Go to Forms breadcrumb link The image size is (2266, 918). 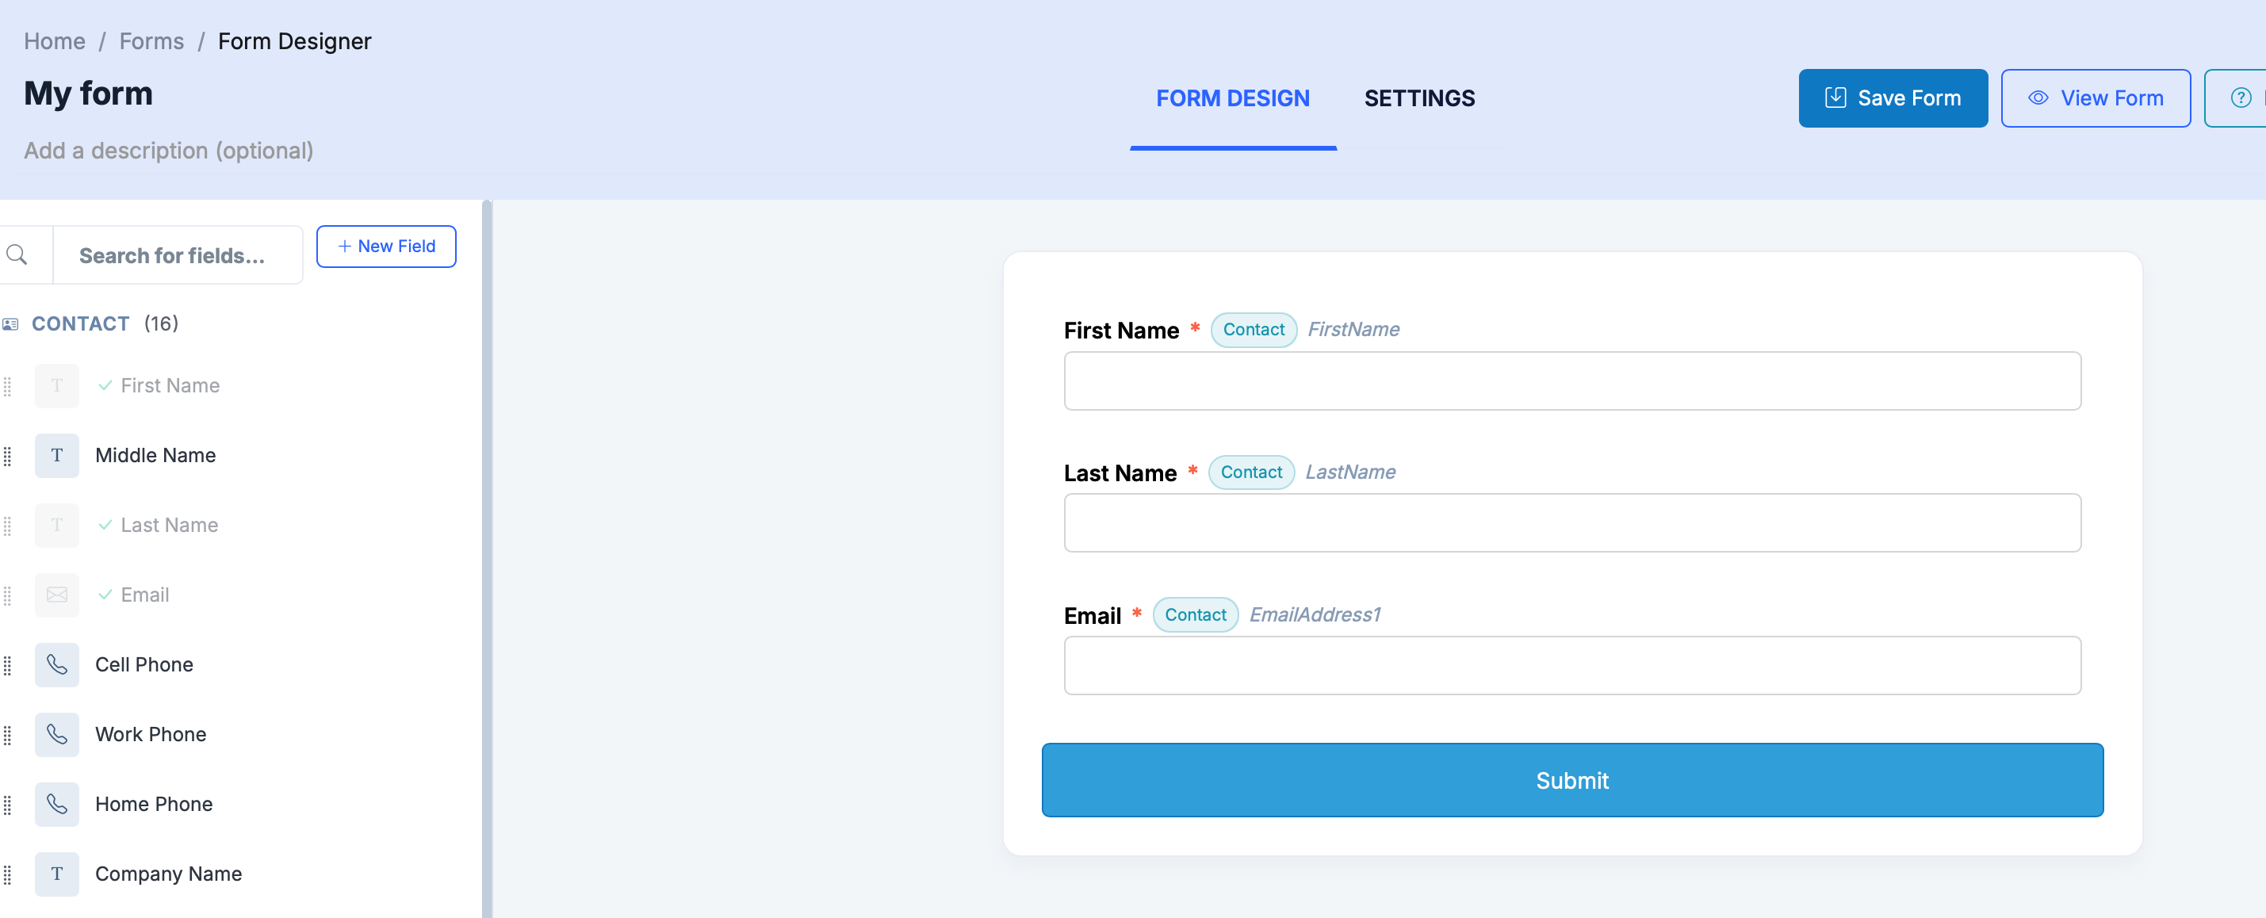151,41
